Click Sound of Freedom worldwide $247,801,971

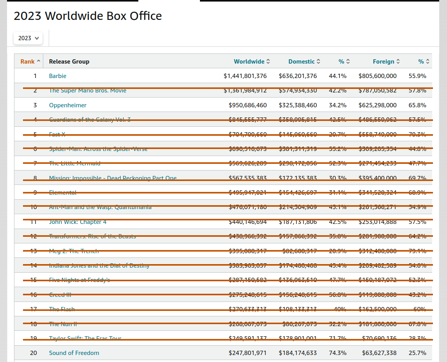[248, 353]
